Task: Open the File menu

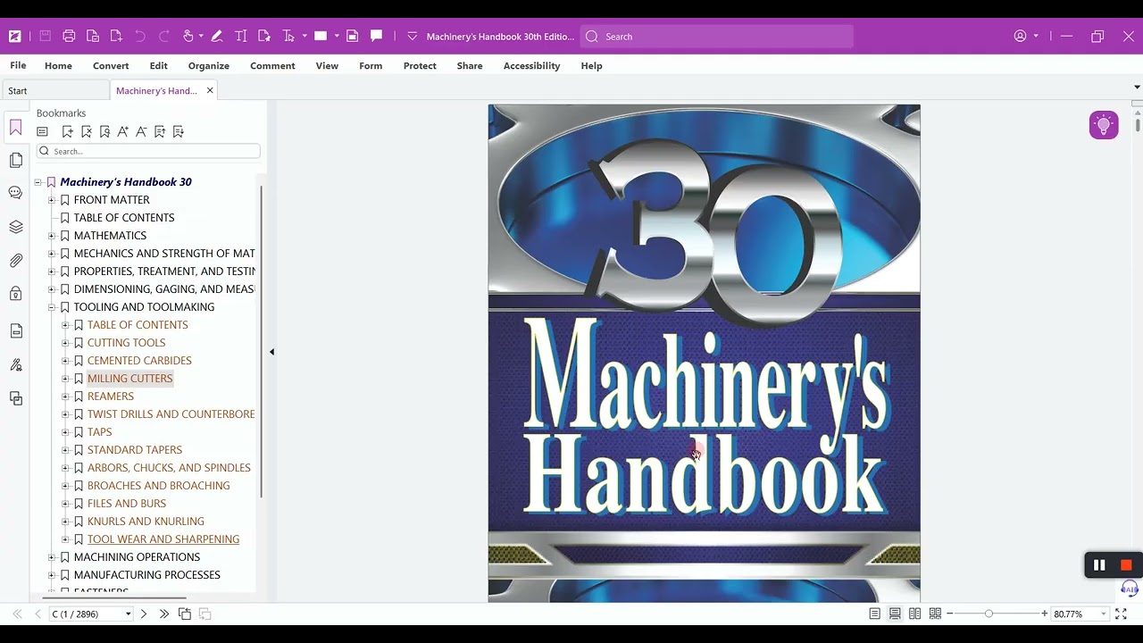Action: click(x=18, y=66)
